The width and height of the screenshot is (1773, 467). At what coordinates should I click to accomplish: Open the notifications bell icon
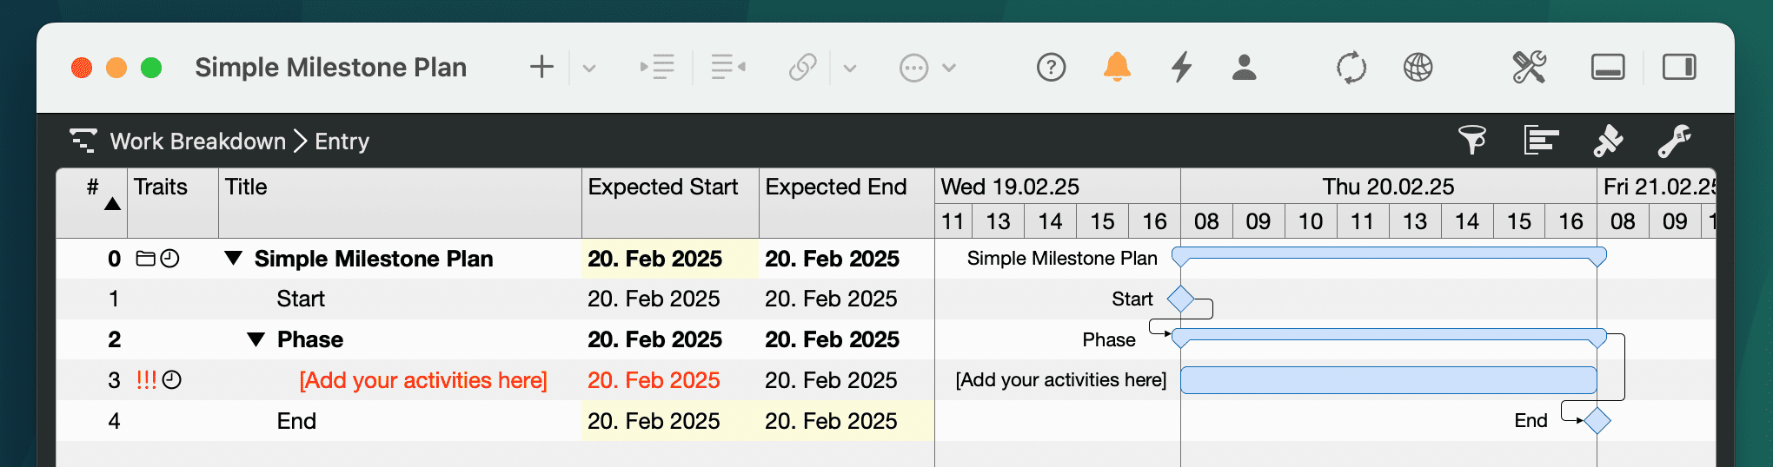click(x=1117, y=67)
